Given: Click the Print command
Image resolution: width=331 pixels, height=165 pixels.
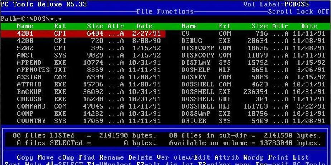Looking at the screenshot, I should coord(278,157).
